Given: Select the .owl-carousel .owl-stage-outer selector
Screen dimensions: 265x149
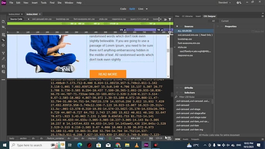Looking at the screenshot, I should coord(191,117).
